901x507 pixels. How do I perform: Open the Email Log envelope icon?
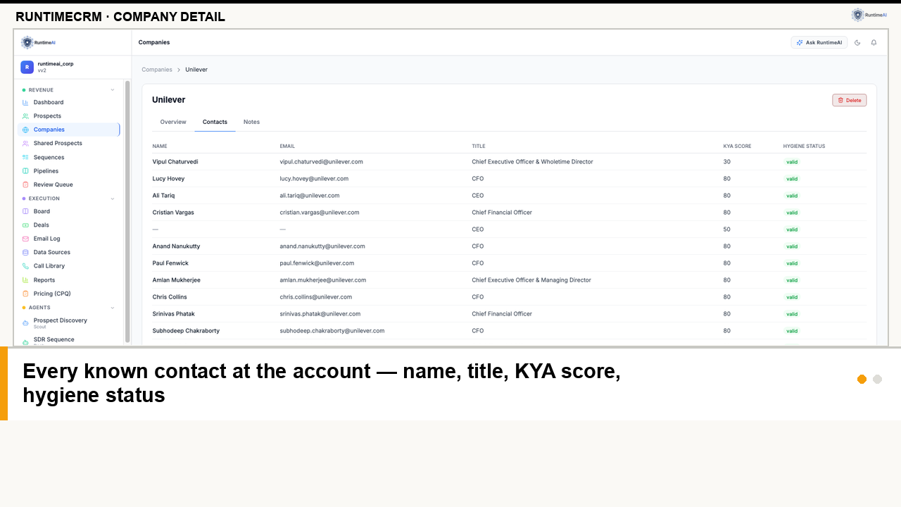[x=26, y=239]
